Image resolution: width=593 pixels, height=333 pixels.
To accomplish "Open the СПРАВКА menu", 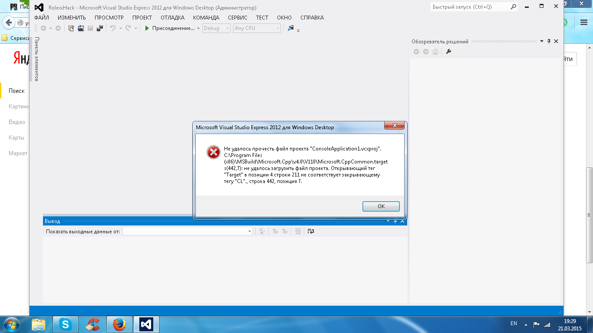I will pyautogui.click(x=312, y=18).
